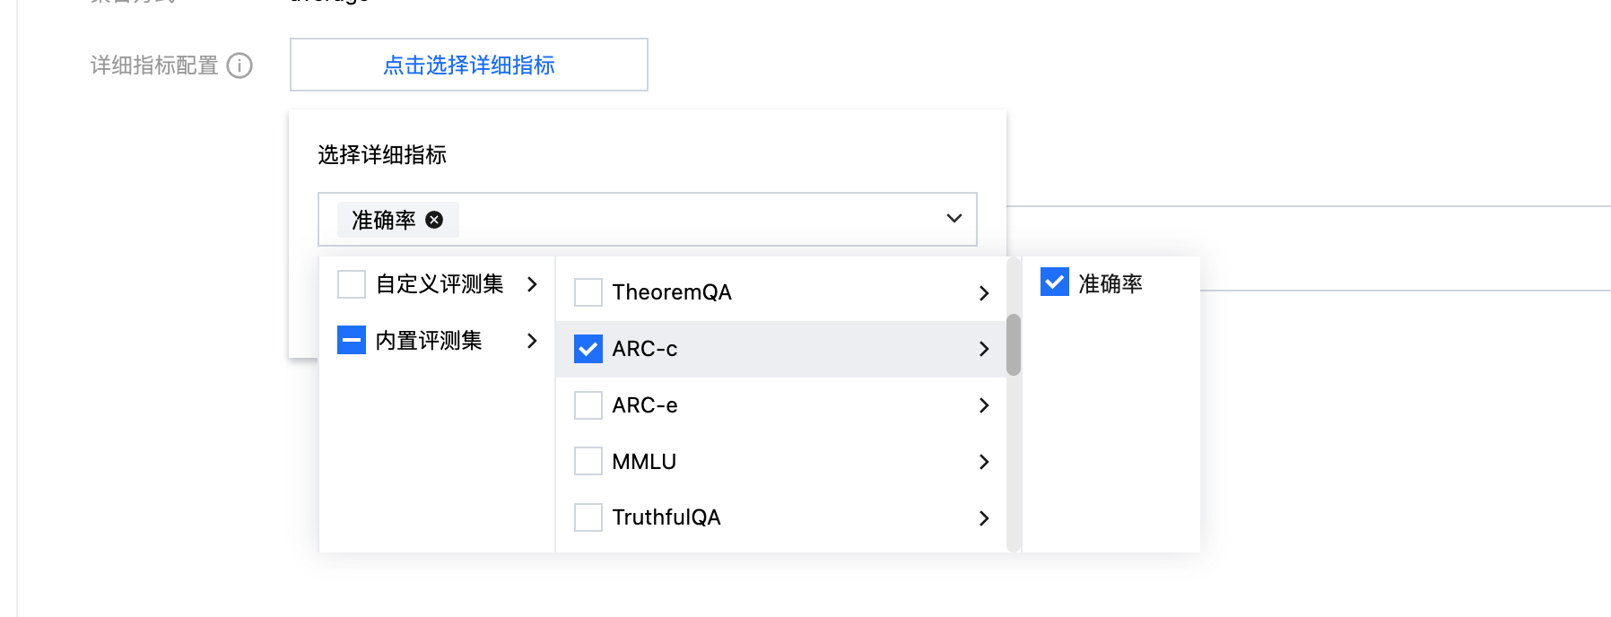This screenshot has height=617, width=1611.
Task: Remove the 准确率 tag via its x icon
Action: coord(434,220)
